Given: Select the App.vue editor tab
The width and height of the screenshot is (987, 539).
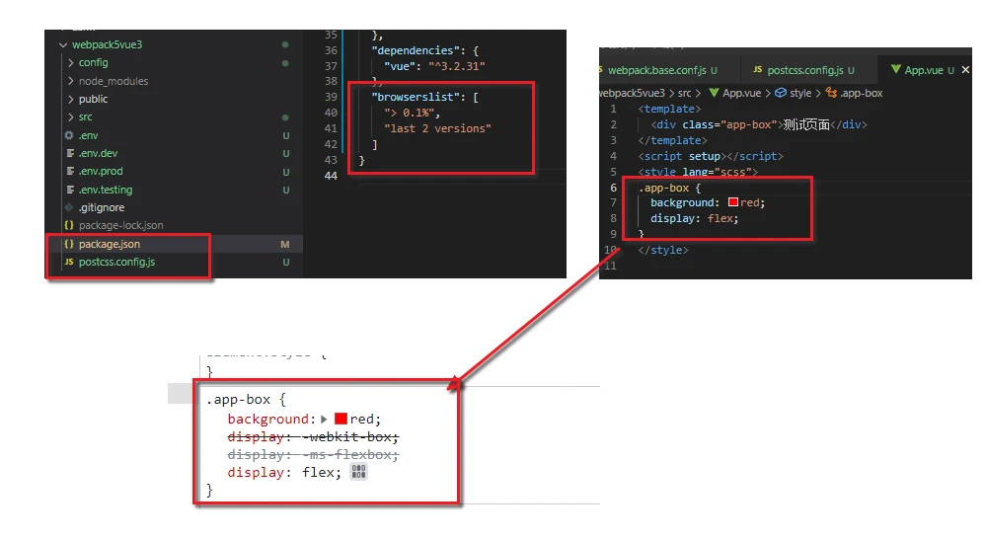Looking at the screenshot, I should [x=924, y=70].
